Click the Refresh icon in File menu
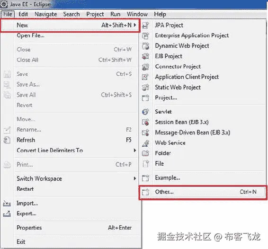This screenshot has width=268, height=249. tap(7, 140)
